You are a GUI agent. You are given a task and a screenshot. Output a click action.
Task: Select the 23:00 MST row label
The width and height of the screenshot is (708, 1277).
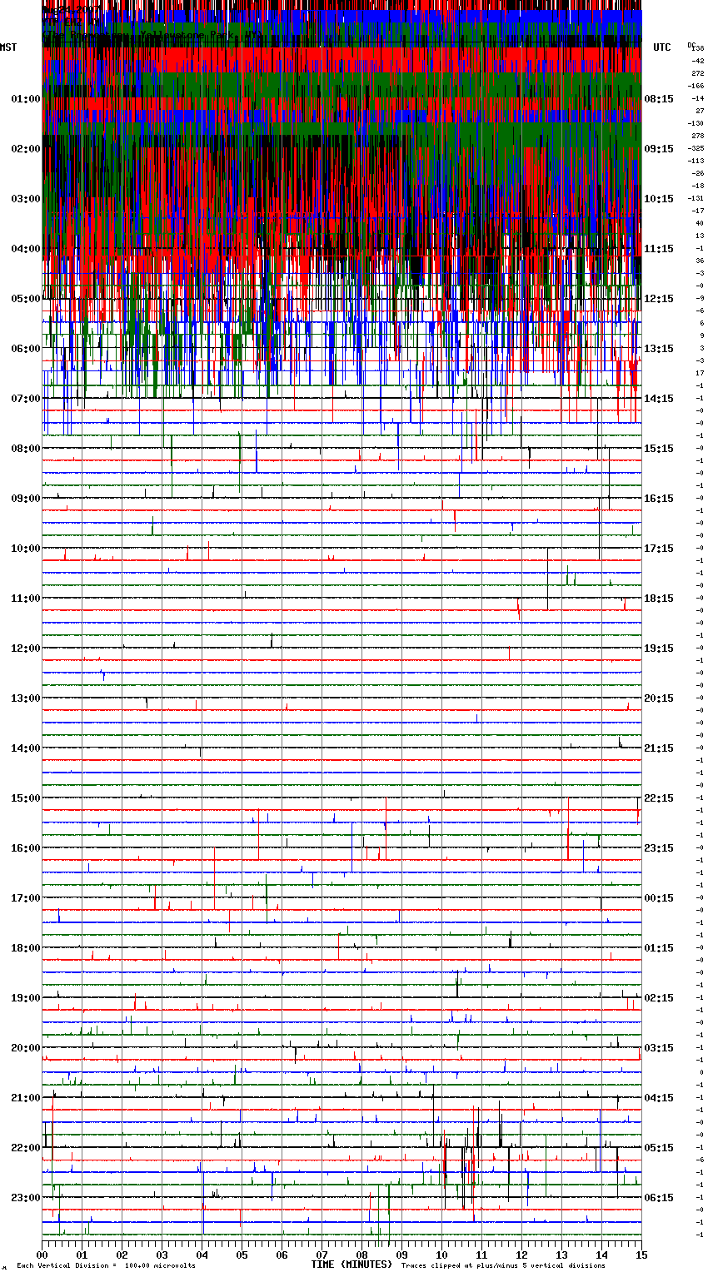(x=26, y=1198)
